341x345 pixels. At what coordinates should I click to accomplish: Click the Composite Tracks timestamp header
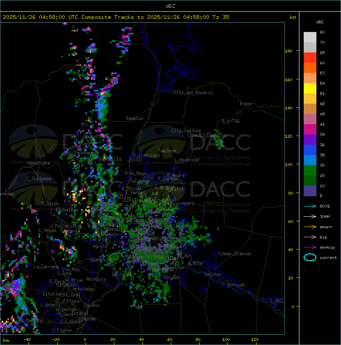click(x=116, y=17)
